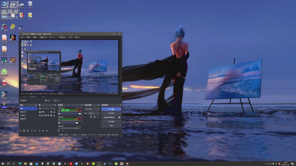Adjust the second mixer channel volume slider
This screenshot has width=296, height=166.
coord(71,123)
